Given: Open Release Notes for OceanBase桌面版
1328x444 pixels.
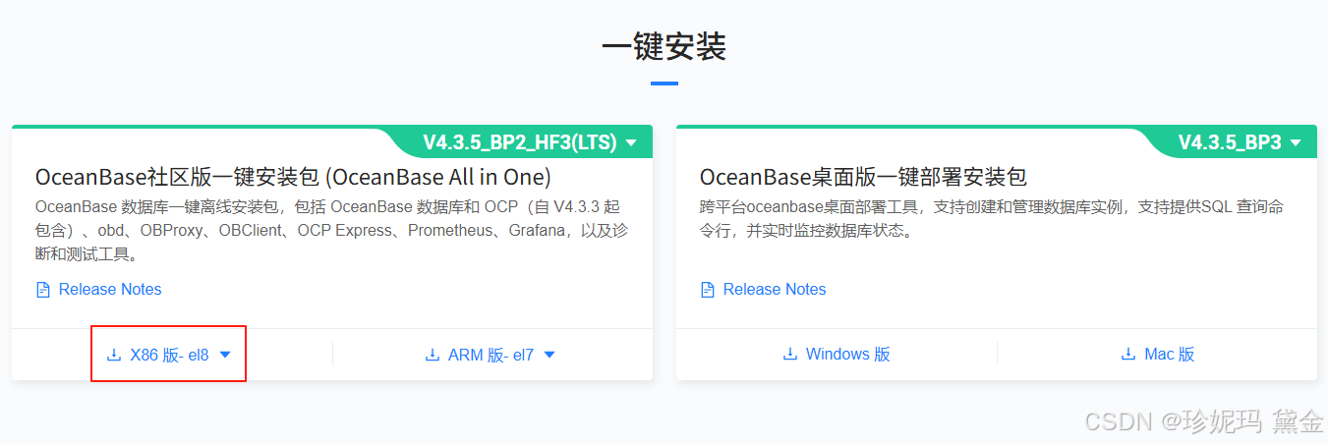Looking at the screenshot, I should [x=775, y=290].
